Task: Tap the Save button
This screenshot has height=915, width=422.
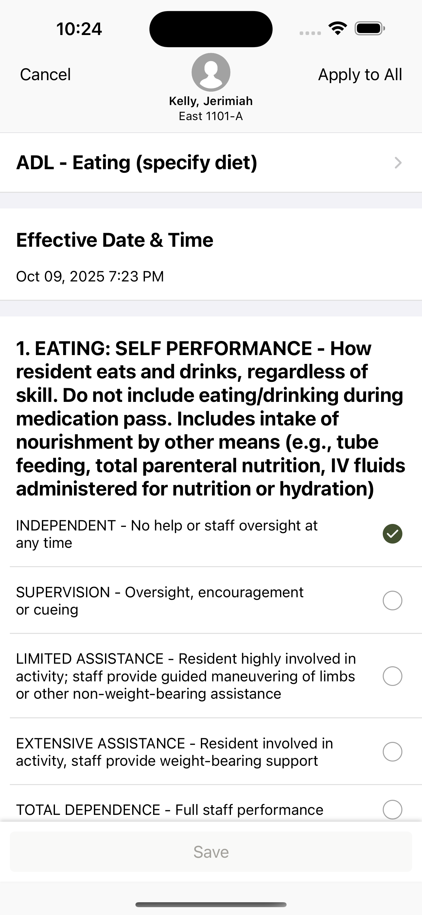Action: point(211,852)
